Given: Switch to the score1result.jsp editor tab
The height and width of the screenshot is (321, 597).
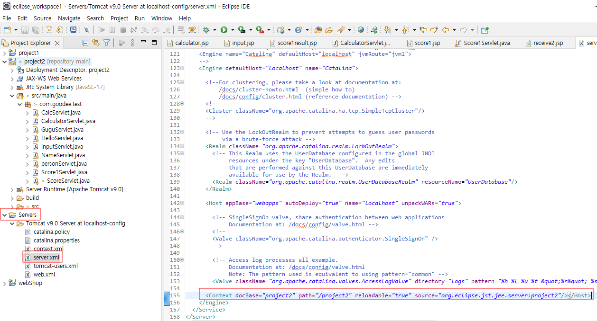Looking at the screenshot, I should (x=293, y=43).
